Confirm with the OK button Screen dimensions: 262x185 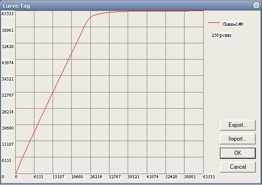pyautogui.click(x=238, y=153)
